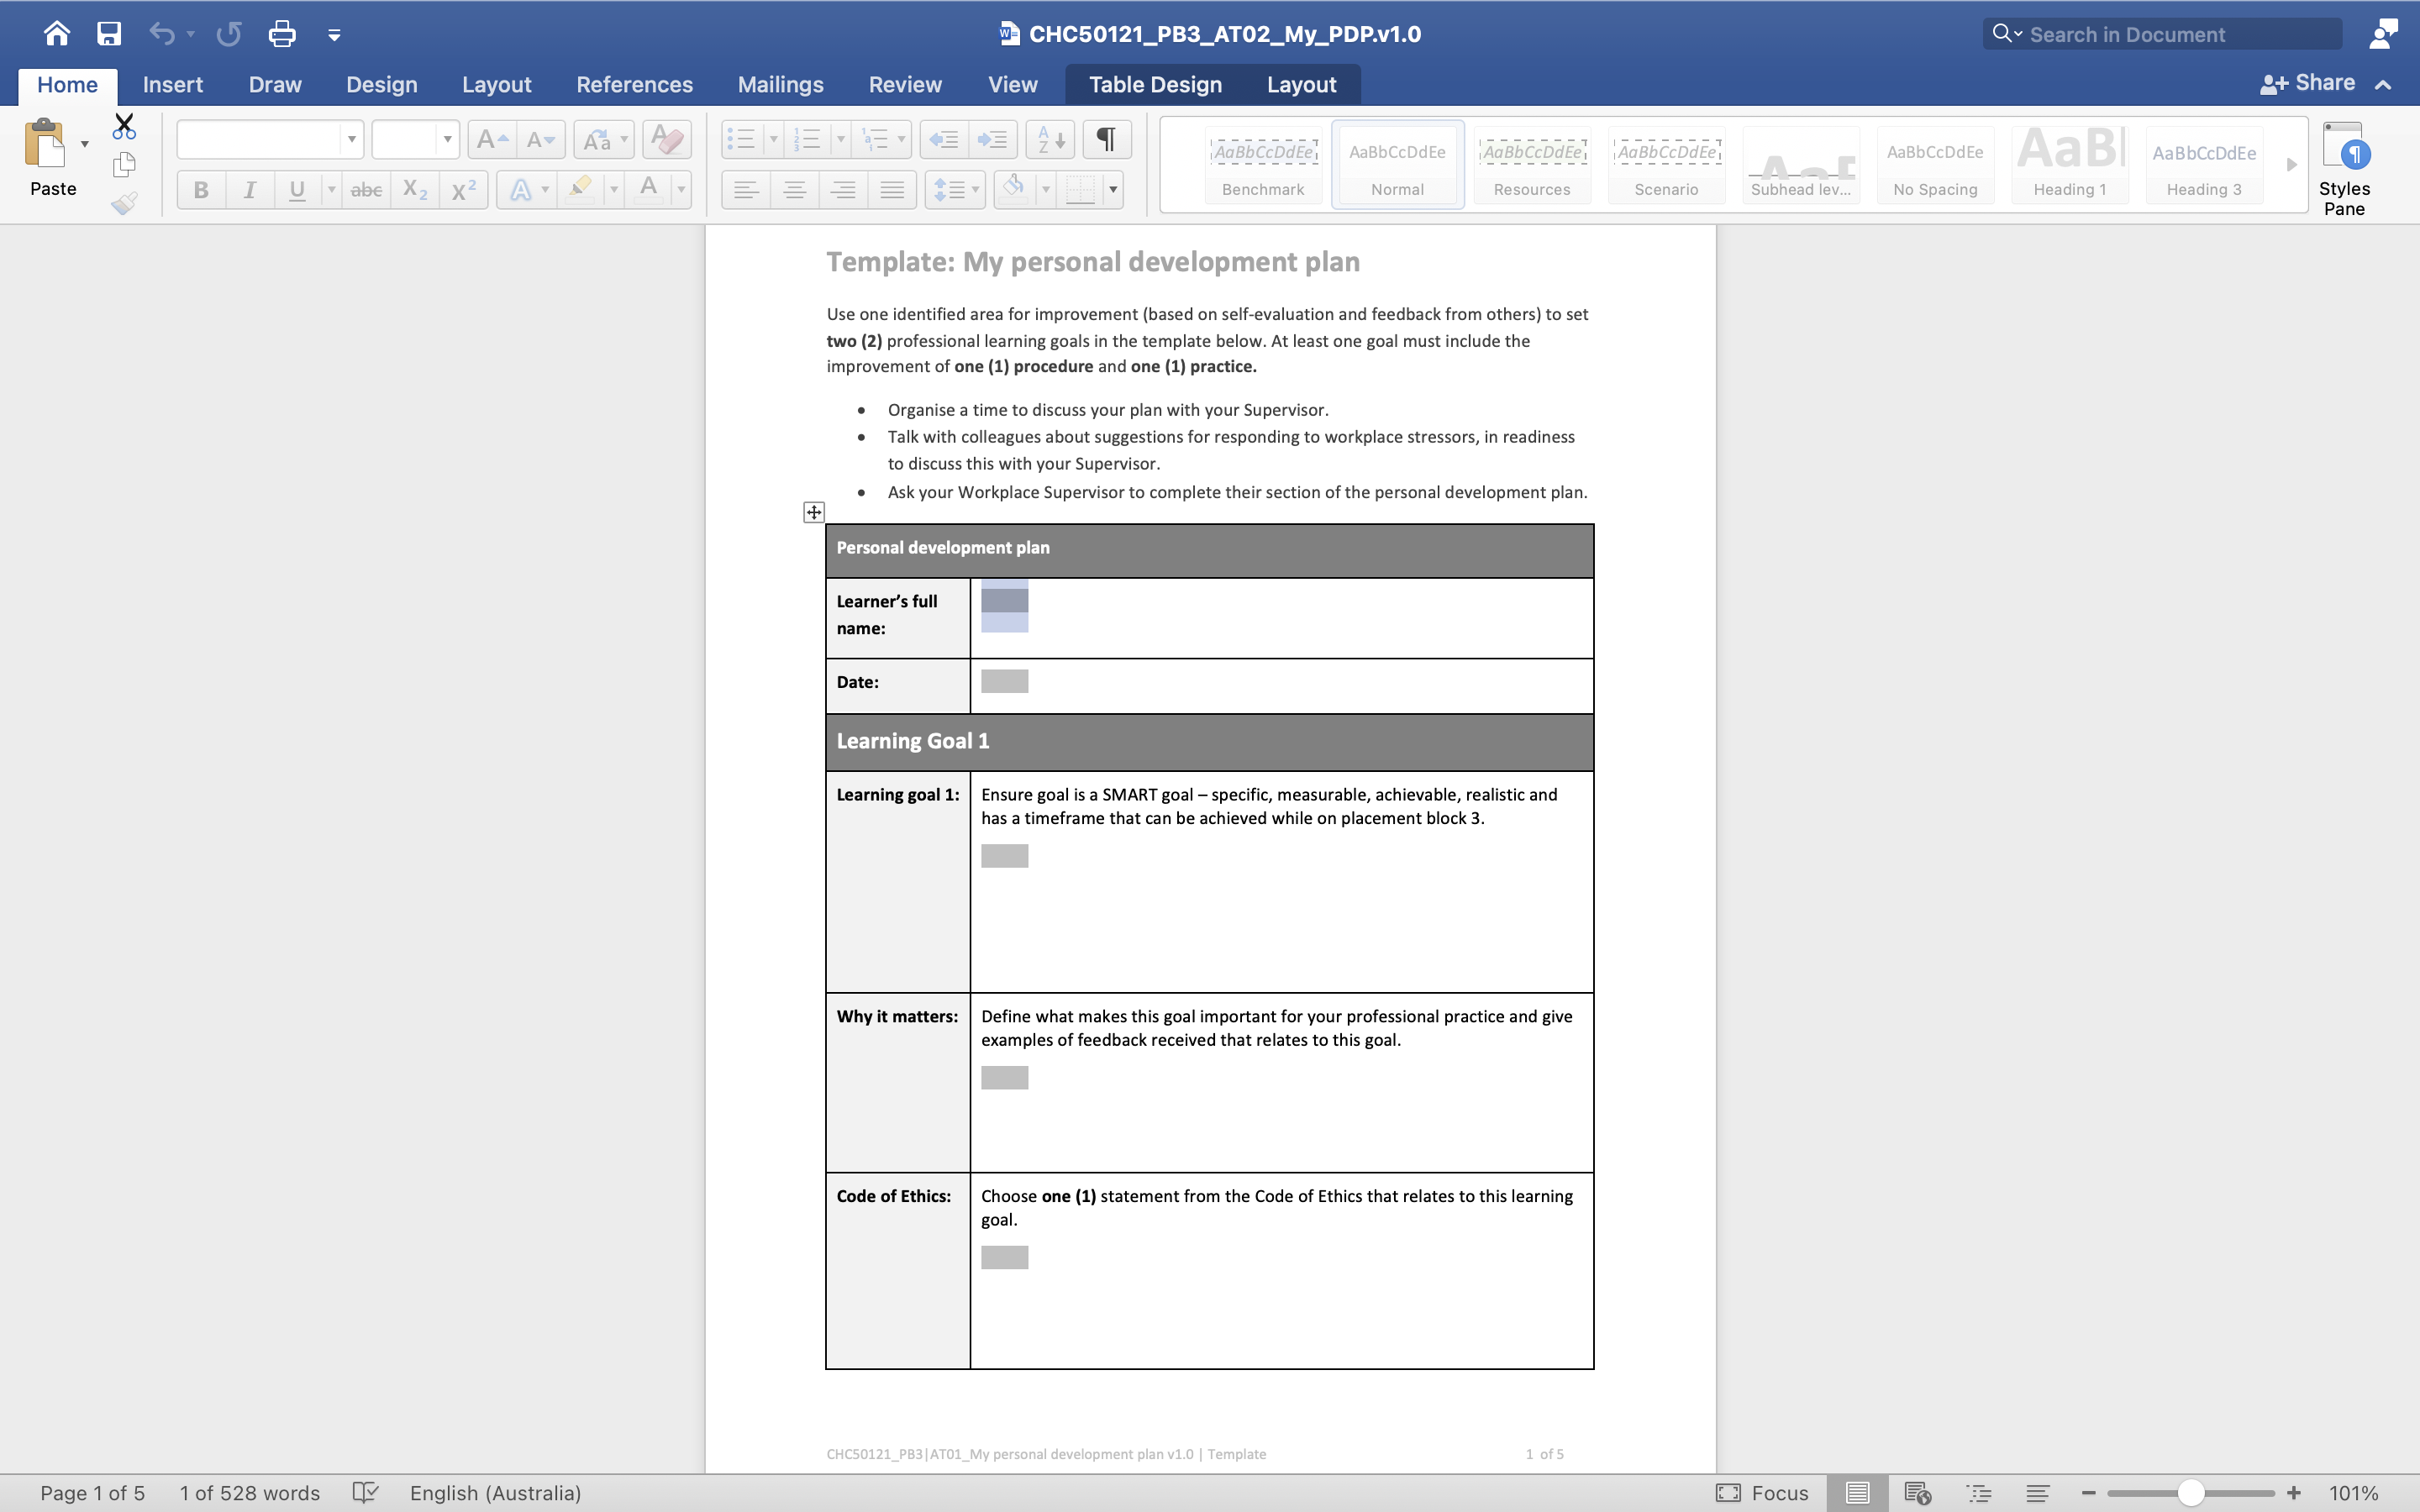Open the highlight color dropdown arrow
The height and width of the screenshot is (1512, 2420).
613,189
